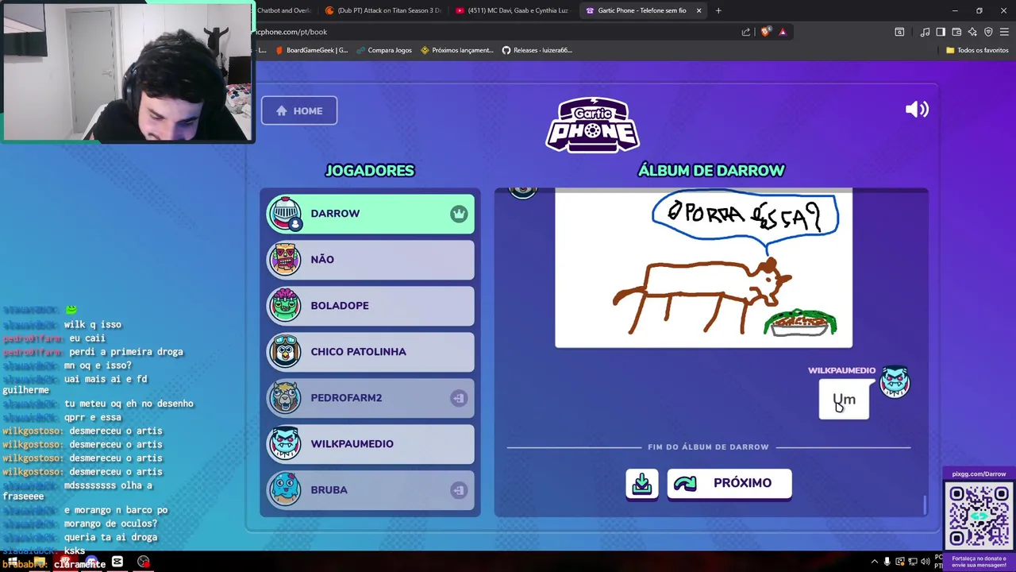Open the Leo AI sparkle icon
Screen dimensions: 1016x572
[972, 32]
